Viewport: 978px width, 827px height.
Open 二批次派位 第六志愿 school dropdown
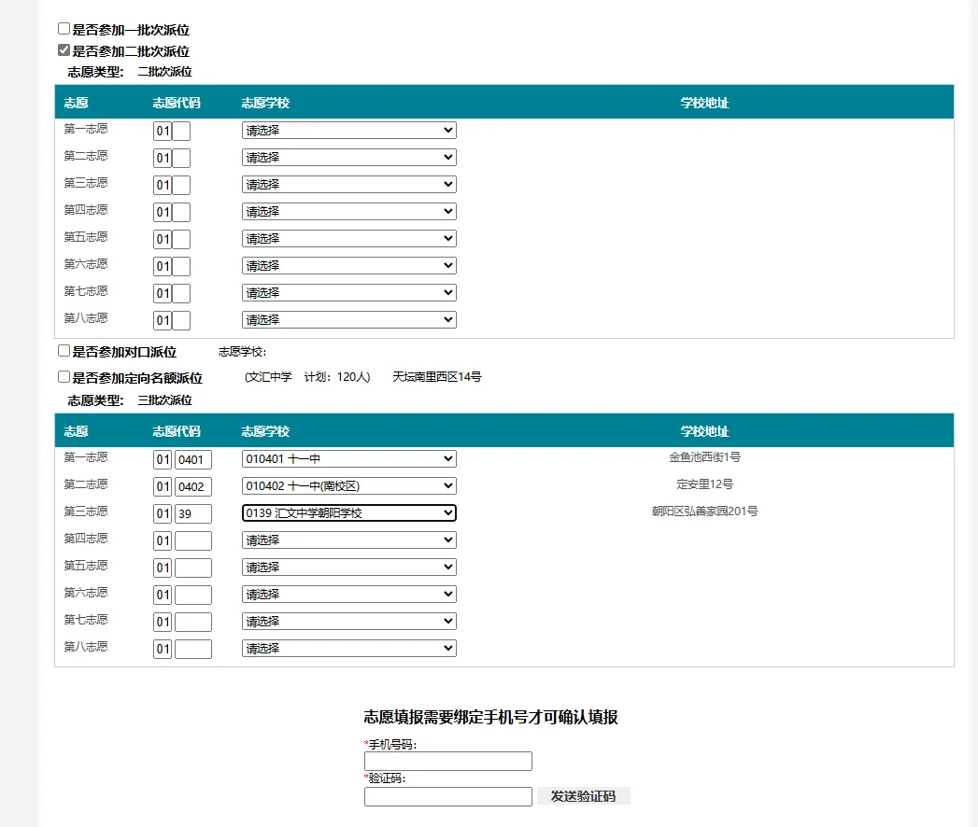click(x=348, y=265)
